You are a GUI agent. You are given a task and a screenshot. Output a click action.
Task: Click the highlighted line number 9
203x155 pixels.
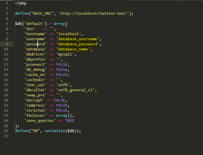pyautogui.click(x=7, y=44)
